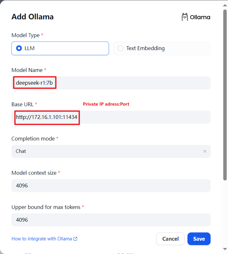This screenshot has width=228, height=254.
Task: Click the Ollama brand name text
Action: (x=200, y=17)
